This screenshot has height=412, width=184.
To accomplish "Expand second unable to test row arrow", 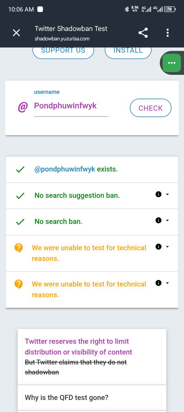I will [168, 283].
